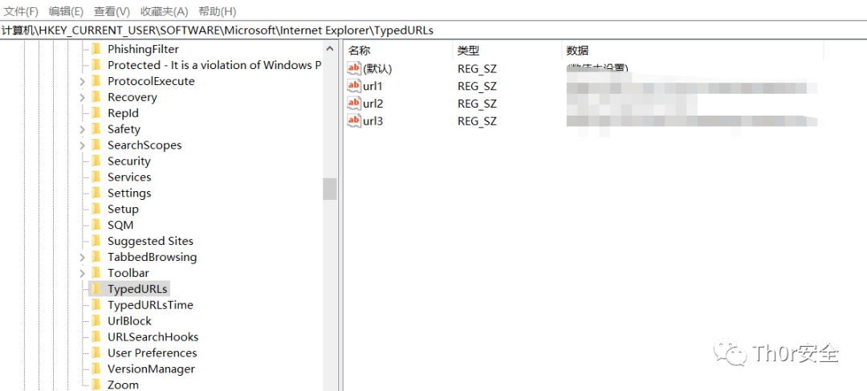The image size is (867, 391).
Task: Open the 帮助(H) menu
Action: (218, 11)
